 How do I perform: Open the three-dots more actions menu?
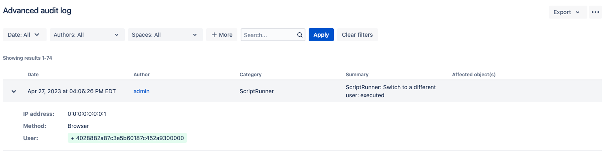[595, 12]
